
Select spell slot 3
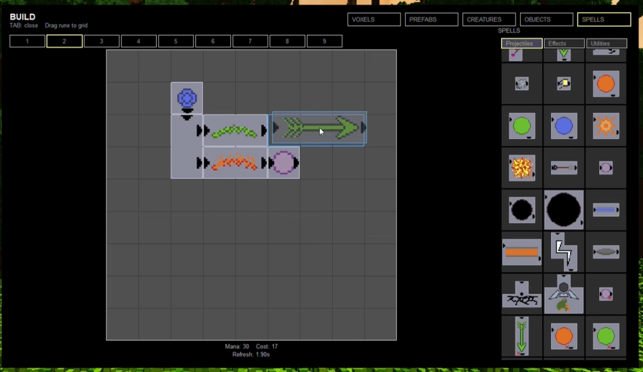[x=101, y=41]
